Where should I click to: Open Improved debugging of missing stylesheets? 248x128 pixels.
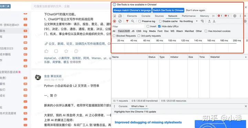tap(148, 122)
